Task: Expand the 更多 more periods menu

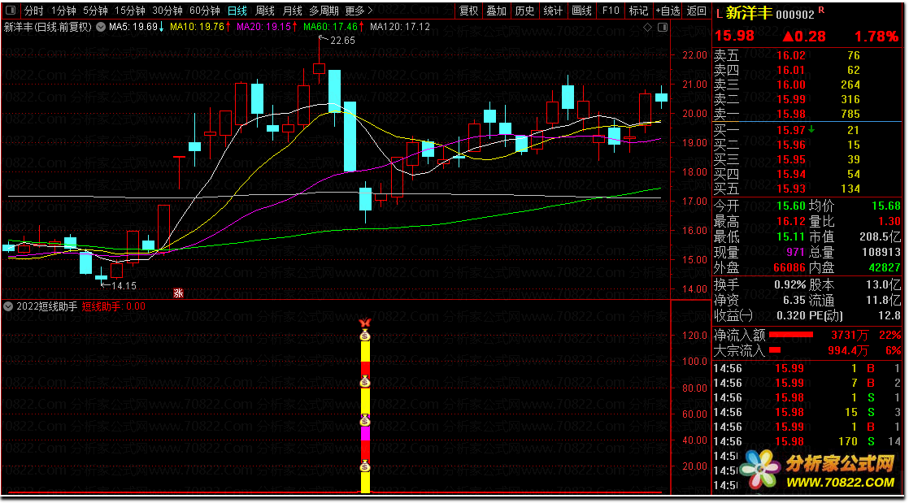Action: (x=359, y=11)
